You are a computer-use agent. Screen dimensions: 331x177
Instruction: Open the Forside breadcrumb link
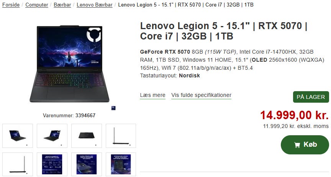(11, 5)
